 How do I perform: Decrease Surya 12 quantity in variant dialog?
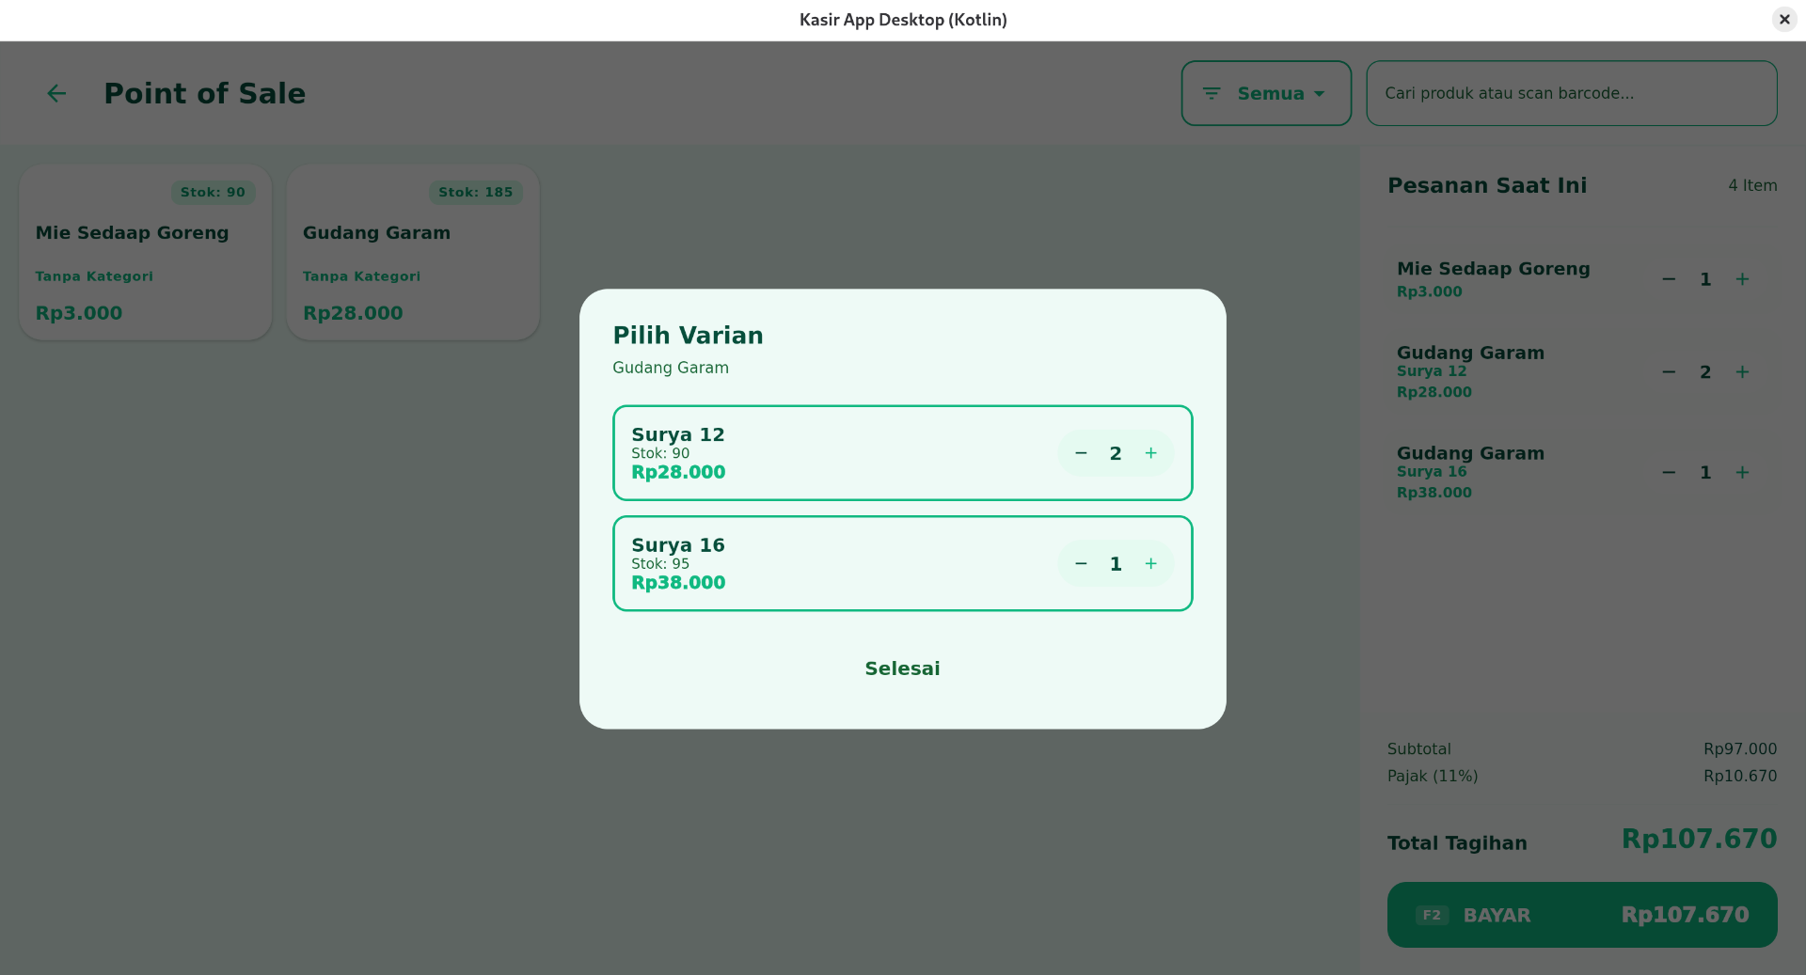click(1081, 453)
